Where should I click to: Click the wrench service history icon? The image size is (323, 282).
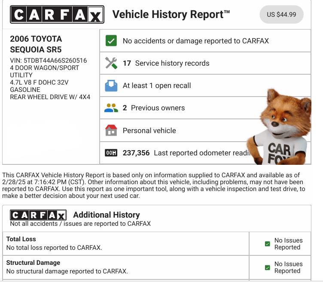pyautogui.click(x=111, y=63)
